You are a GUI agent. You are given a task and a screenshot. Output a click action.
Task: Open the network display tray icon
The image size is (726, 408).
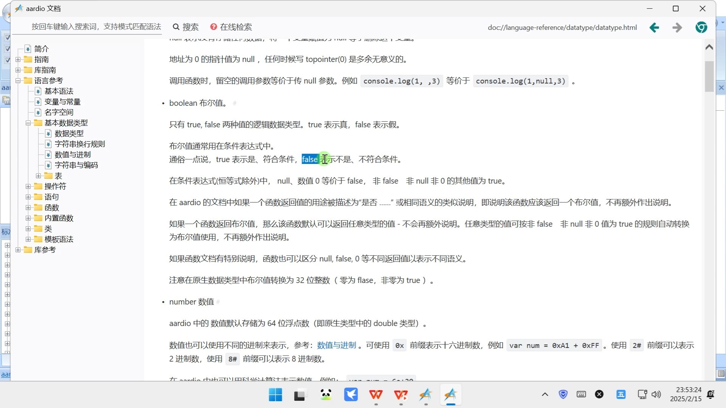coord(642,394)
